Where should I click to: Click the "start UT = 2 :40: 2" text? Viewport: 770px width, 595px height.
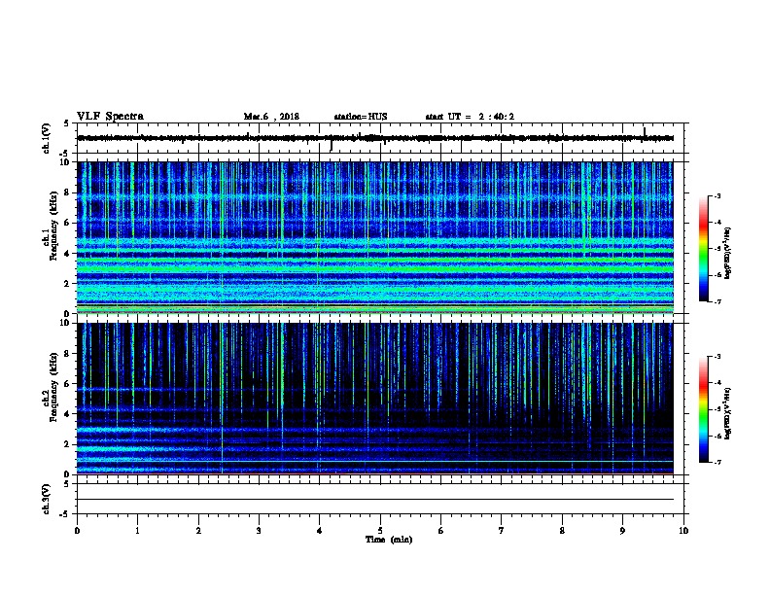470,117
